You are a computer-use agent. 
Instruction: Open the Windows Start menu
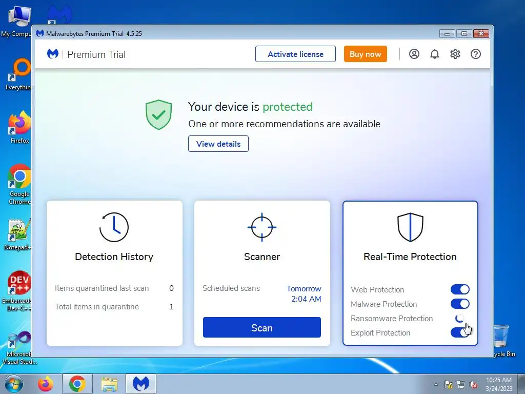point(14,384)
